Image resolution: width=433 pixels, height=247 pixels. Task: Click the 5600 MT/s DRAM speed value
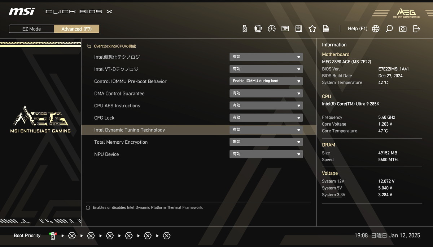(388, 160)
